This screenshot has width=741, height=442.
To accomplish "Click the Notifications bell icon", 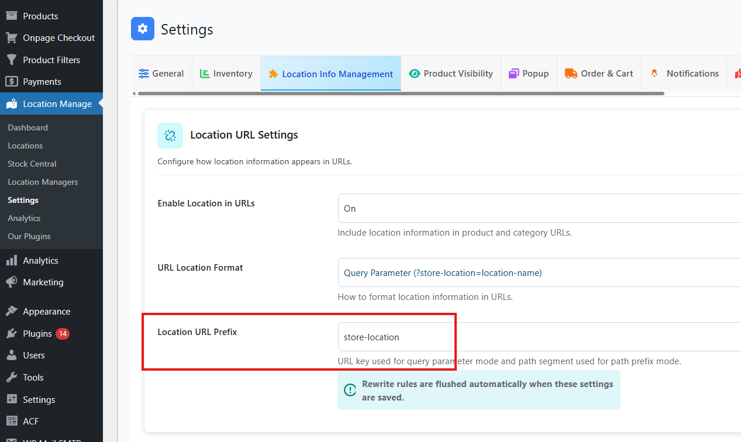I will click(x=654, y=74).
